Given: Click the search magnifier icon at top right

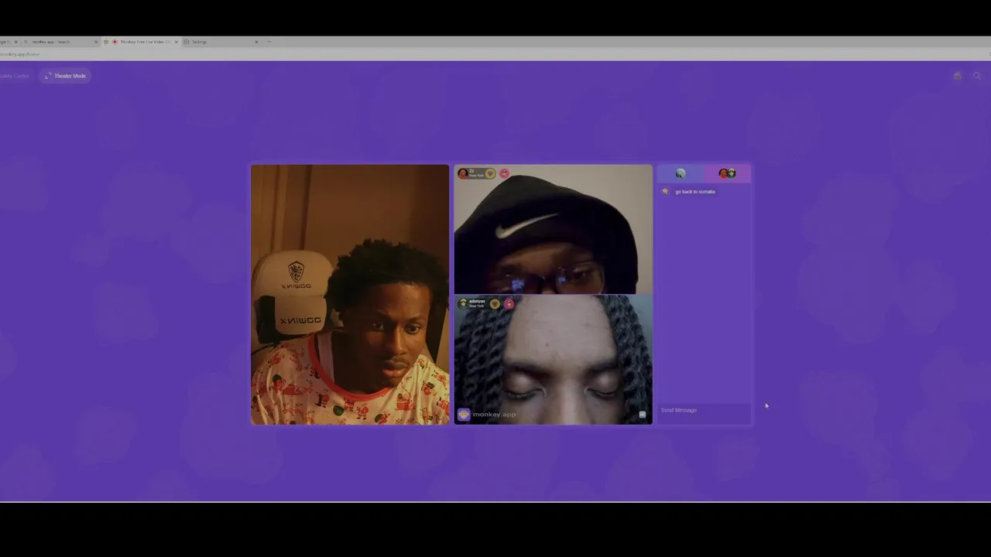Looking at the screenshot, I should tap(977, 76).
